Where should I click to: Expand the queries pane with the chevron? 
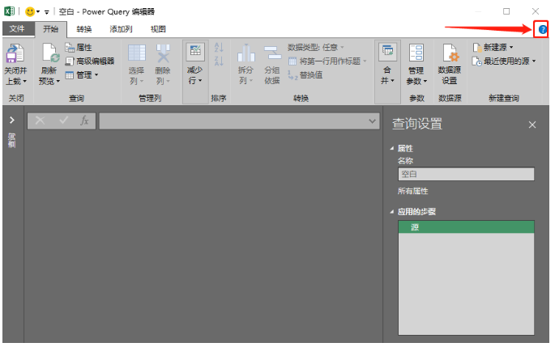(x=12, y=121)
